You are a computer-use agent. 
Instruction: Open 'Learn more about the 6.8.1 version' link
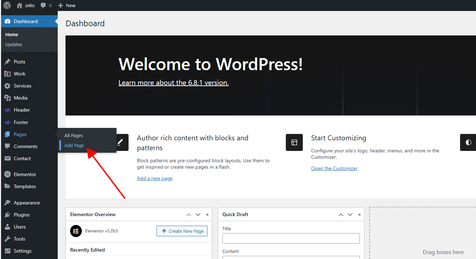174,83
